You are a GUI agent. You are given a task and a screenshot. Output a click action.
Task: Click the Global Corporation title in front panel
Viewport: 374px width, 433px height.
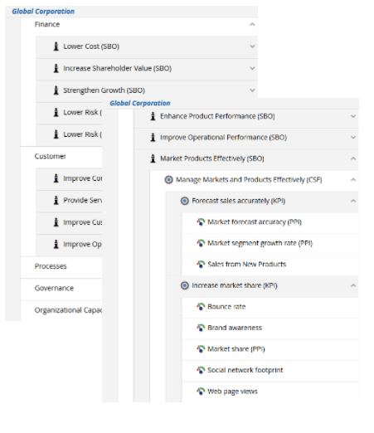[140, 103]
